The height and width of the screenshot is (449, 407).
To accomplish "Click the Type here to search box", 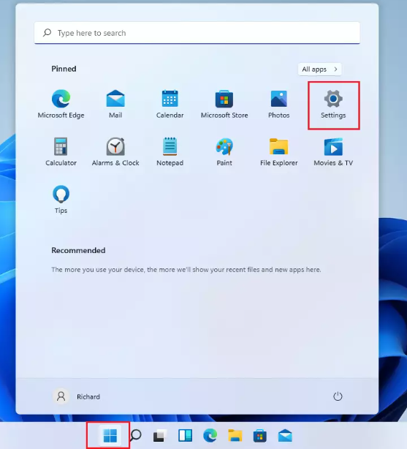I will (197, 33).
